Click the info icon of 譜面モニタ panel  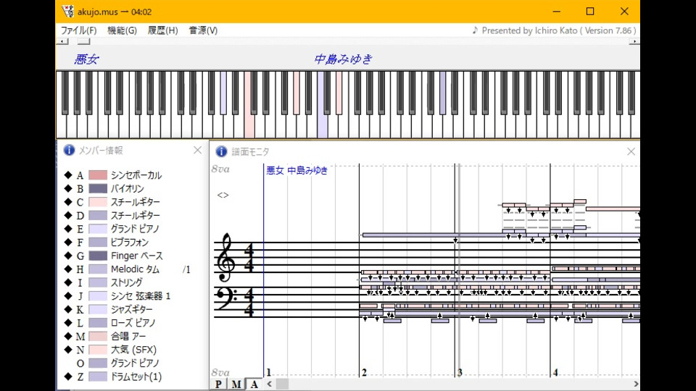(x=221, y=151)
